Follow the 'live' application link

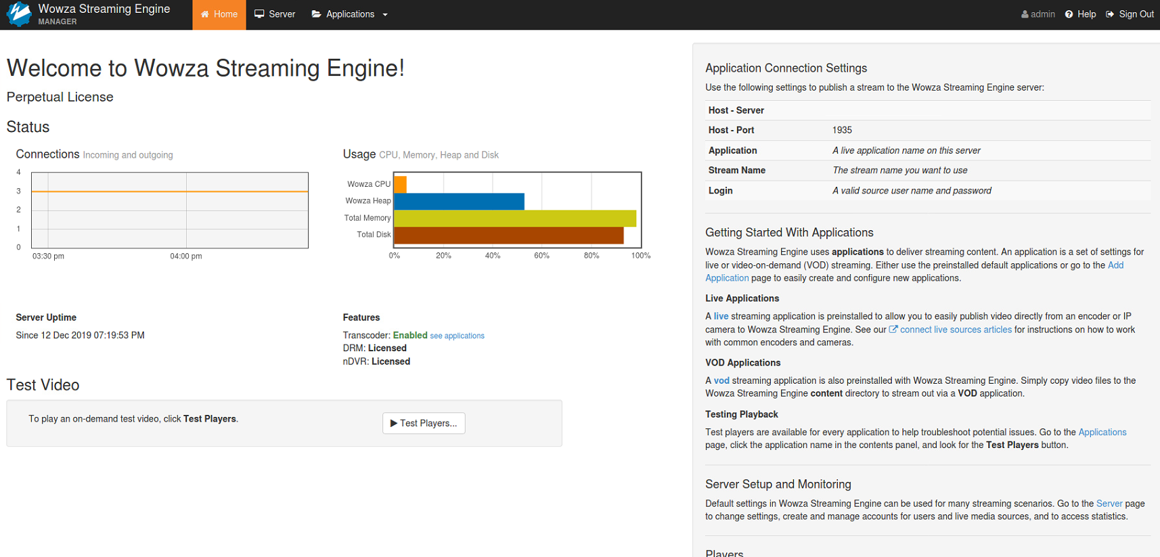pos(721,316)
